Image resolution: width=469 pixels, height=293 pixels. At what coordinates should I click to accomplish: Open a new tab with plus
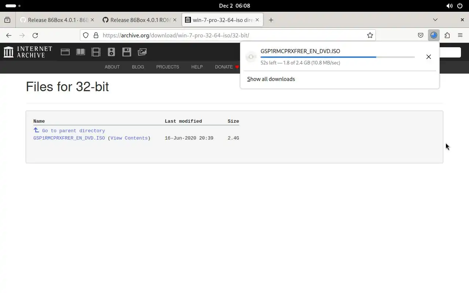[x=271, y=20]
